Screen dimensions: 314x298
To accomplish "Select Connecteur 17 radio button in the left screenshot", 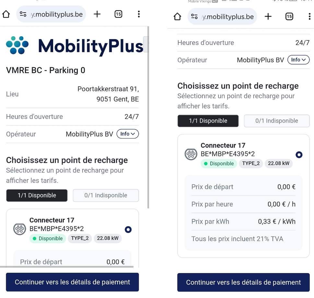I will 128,229.
